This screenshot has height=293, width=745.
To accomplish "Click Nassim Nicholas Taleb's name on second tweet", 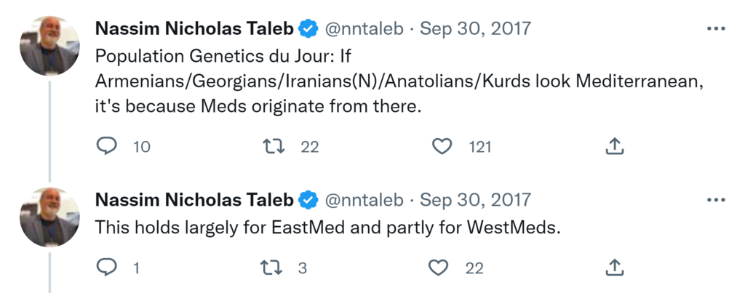I will (x=194, y=199).
